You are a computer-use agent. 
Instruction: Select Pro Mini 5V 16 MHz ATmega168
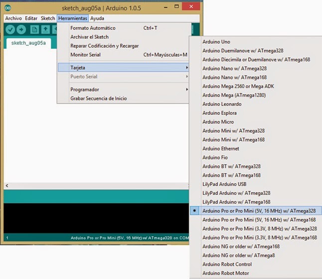pyautogui.click(x=256, y=220)
